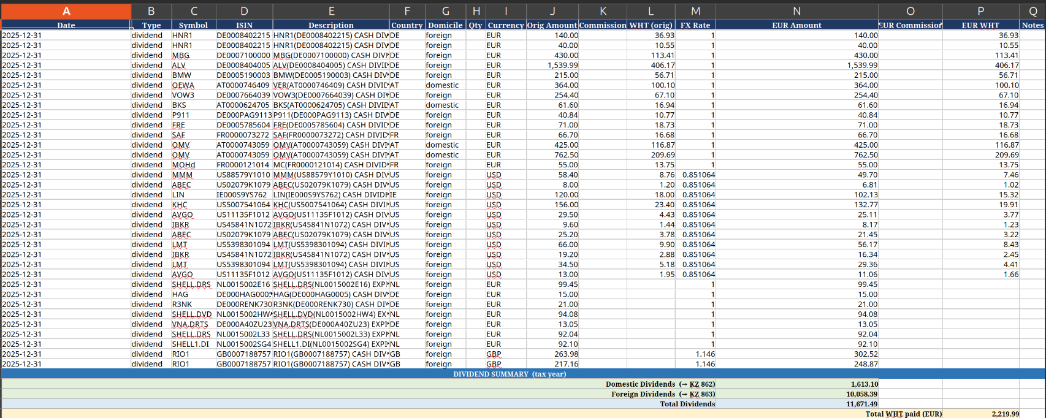Viewport: 1046px width, 418px height.
Task: Select the MBG symbol cell
Action: coord(194,55)
